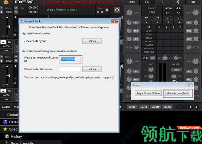Click the headphone icon between VOL and MIX
Screen dimensions: 202x144
170,58
